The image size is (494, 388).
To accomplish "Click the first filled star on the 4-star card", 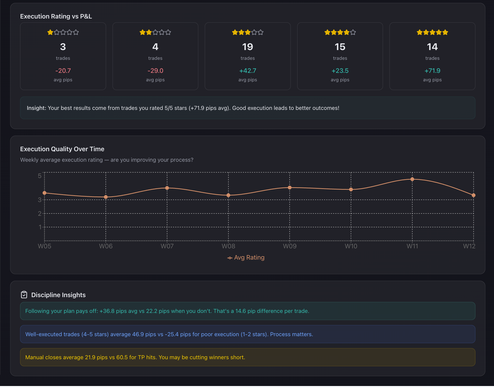I will 327,32.
